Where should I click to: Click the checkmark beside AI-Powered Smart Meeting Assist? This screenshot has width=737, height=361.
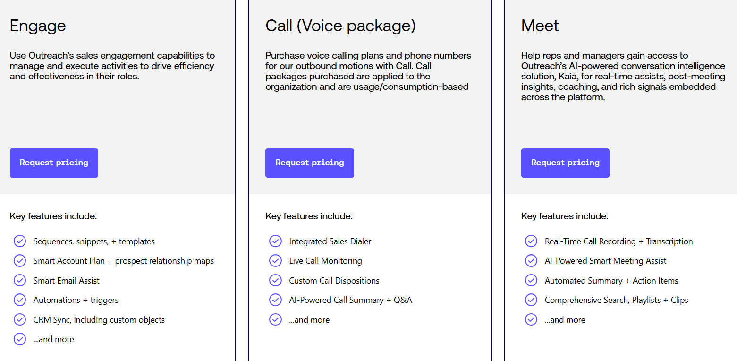531,260
